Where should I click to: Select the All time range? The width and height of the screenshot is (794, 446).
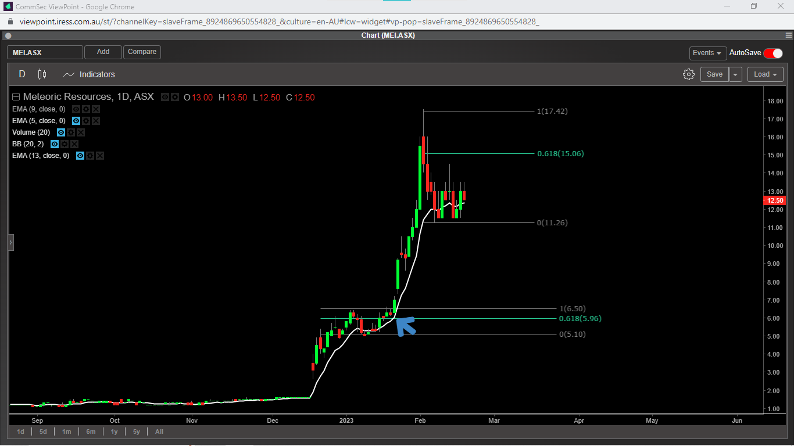(159, 431)
